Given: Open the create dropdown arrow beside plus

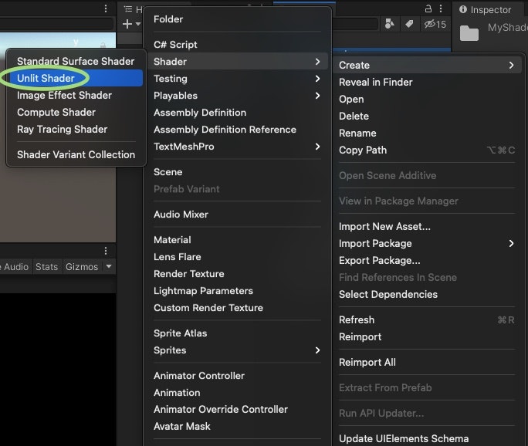Looking at the screenshot, I should pos(138,24).
